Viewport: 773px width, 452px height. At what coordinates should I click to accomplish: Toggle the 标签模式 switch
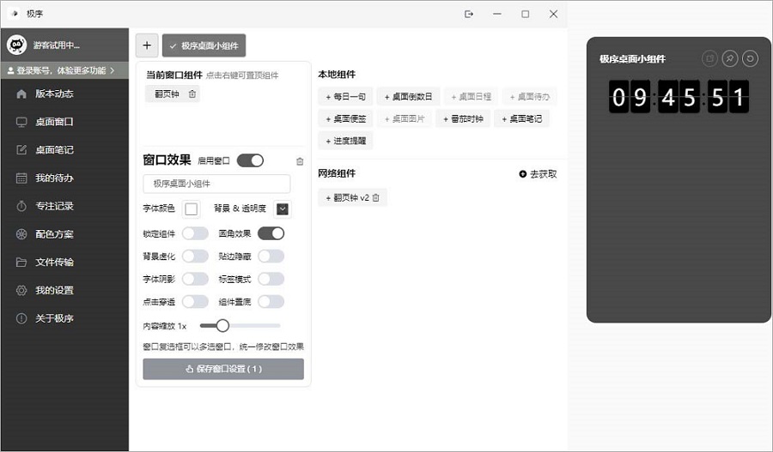271,280
